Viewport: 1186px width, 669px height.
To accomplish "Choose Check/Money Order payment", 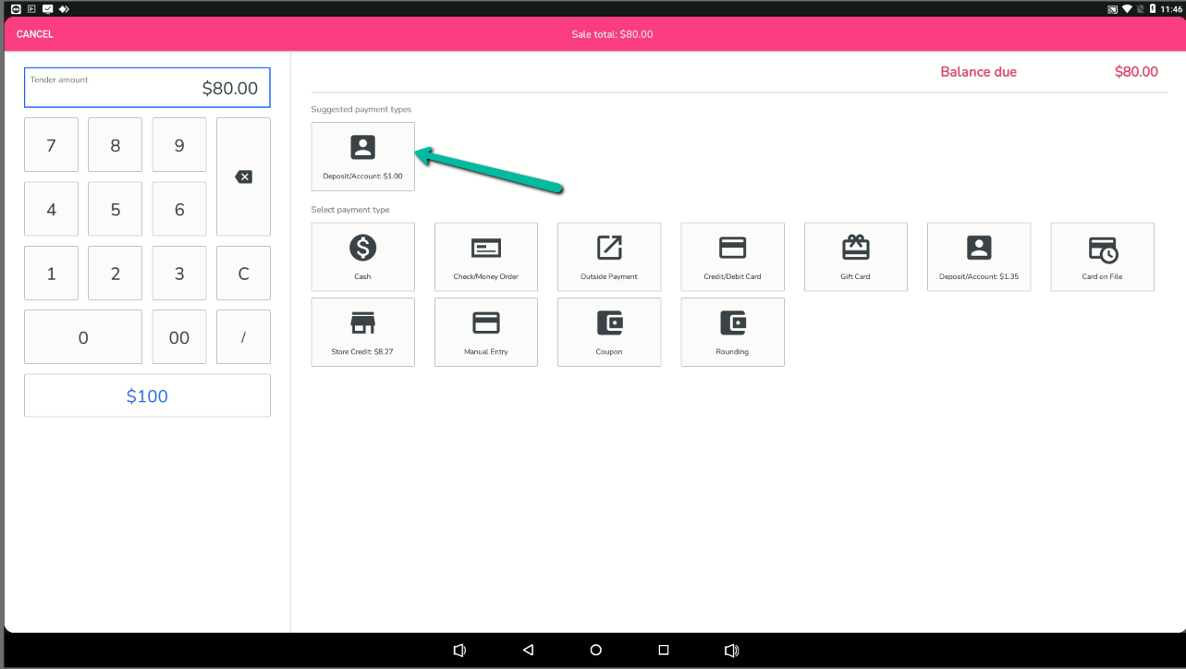I will click(x=485, y=257).
